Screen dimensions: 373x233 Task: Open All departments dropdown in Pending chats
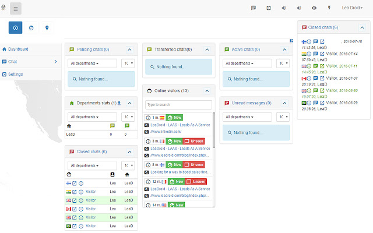click(92, 63)
